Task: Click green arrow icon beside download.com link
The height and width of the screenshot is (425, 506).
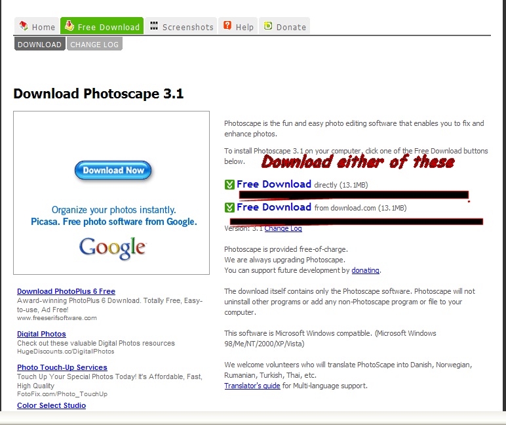Action: (229, 207)
